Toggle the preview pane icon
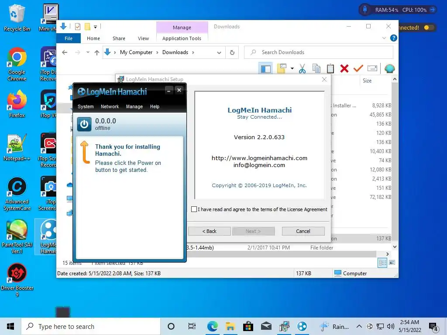Viewport: 447px width, 335px height. tap(266, 68)
